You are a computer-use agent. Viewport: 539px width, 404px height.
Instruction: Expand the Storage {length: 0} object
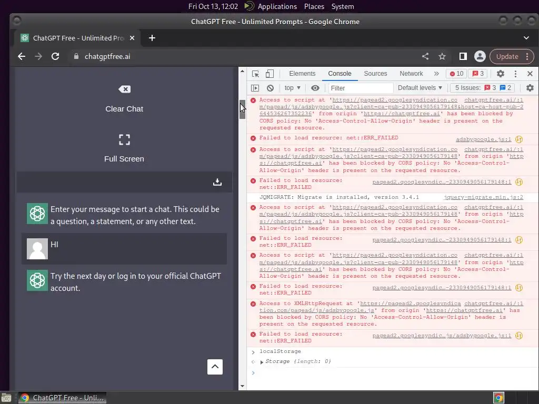tap(262, 362)
